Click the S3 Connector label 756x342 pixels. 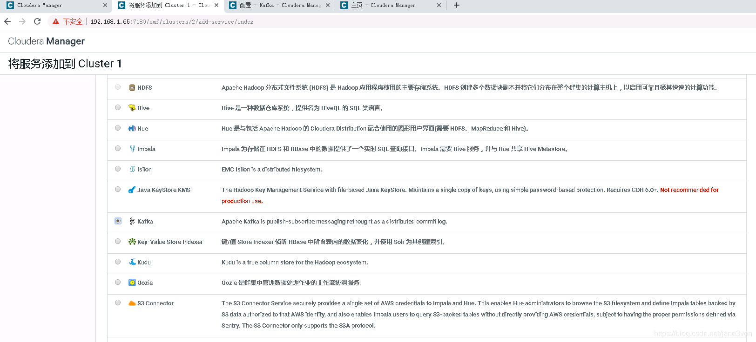155,303
